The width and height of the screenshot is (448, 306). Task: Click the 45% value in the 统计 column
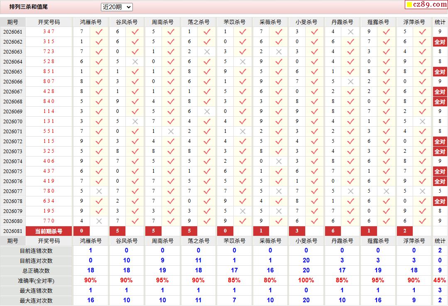tap(440, 280)
